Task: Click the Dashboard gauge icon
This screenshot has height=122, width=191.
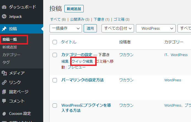Action: [4, 7]
